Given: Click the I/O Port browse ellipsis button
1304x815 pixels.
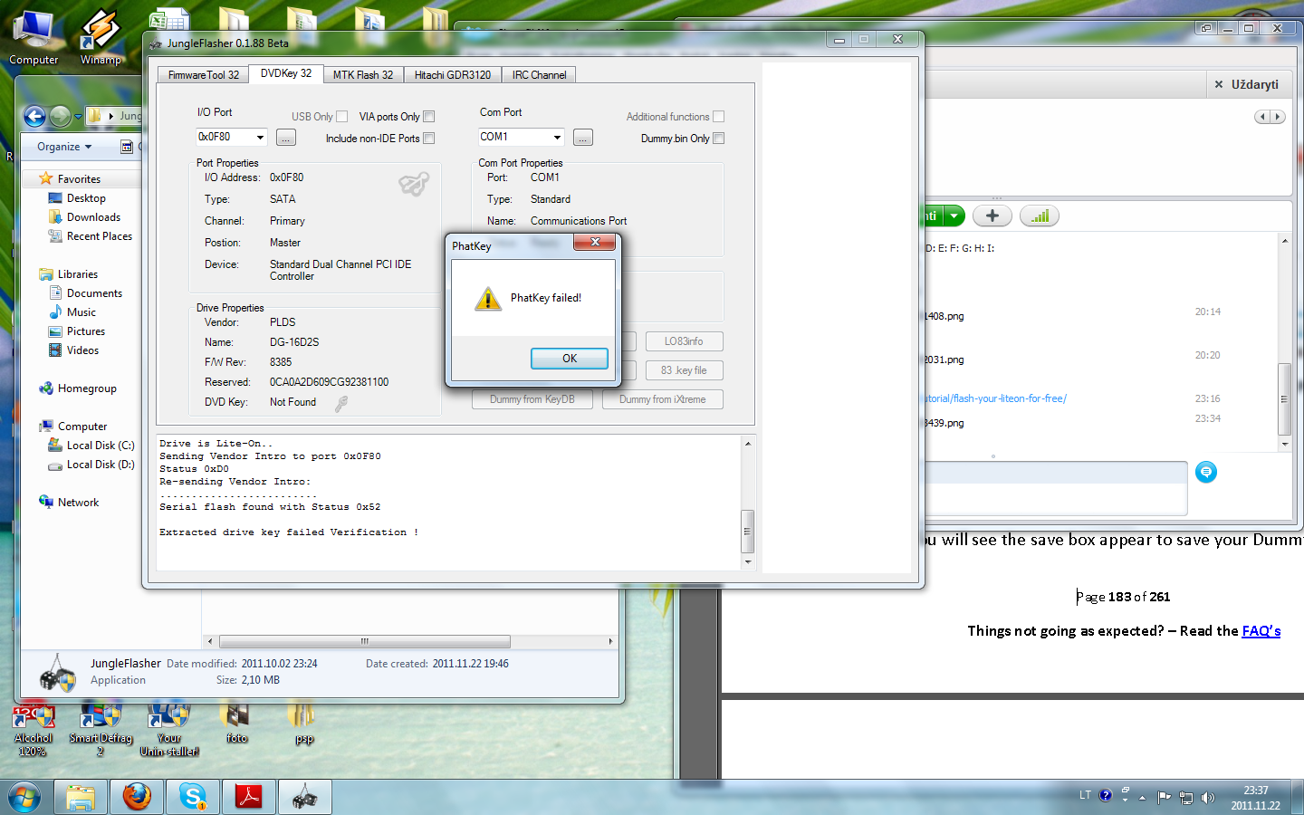Looking at the screenshot, I should [286, 138].
